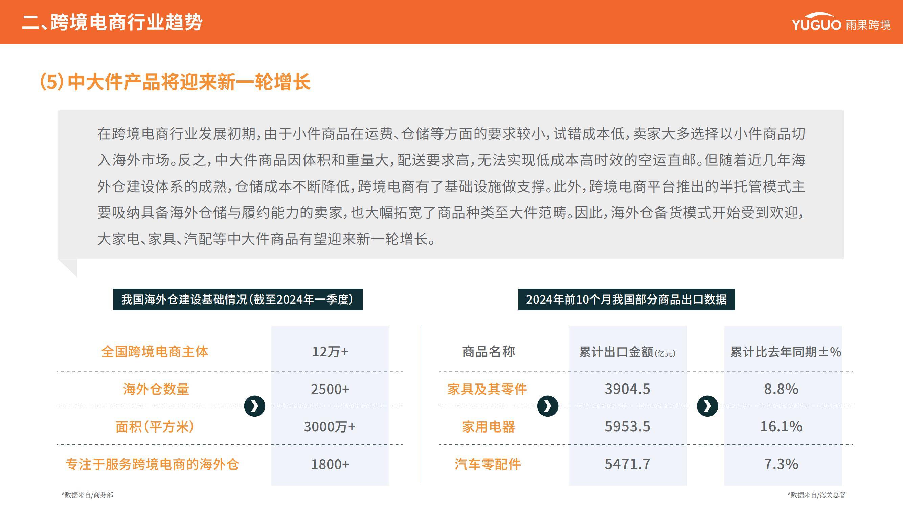
Task: Select the label 面积(平方米)
Action: [x=155, y=427]
